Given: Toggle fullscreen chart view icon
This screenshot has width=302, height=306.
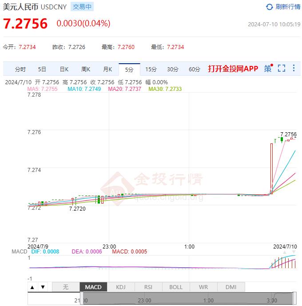Looking at the screenshot, I should click(281, 69).
